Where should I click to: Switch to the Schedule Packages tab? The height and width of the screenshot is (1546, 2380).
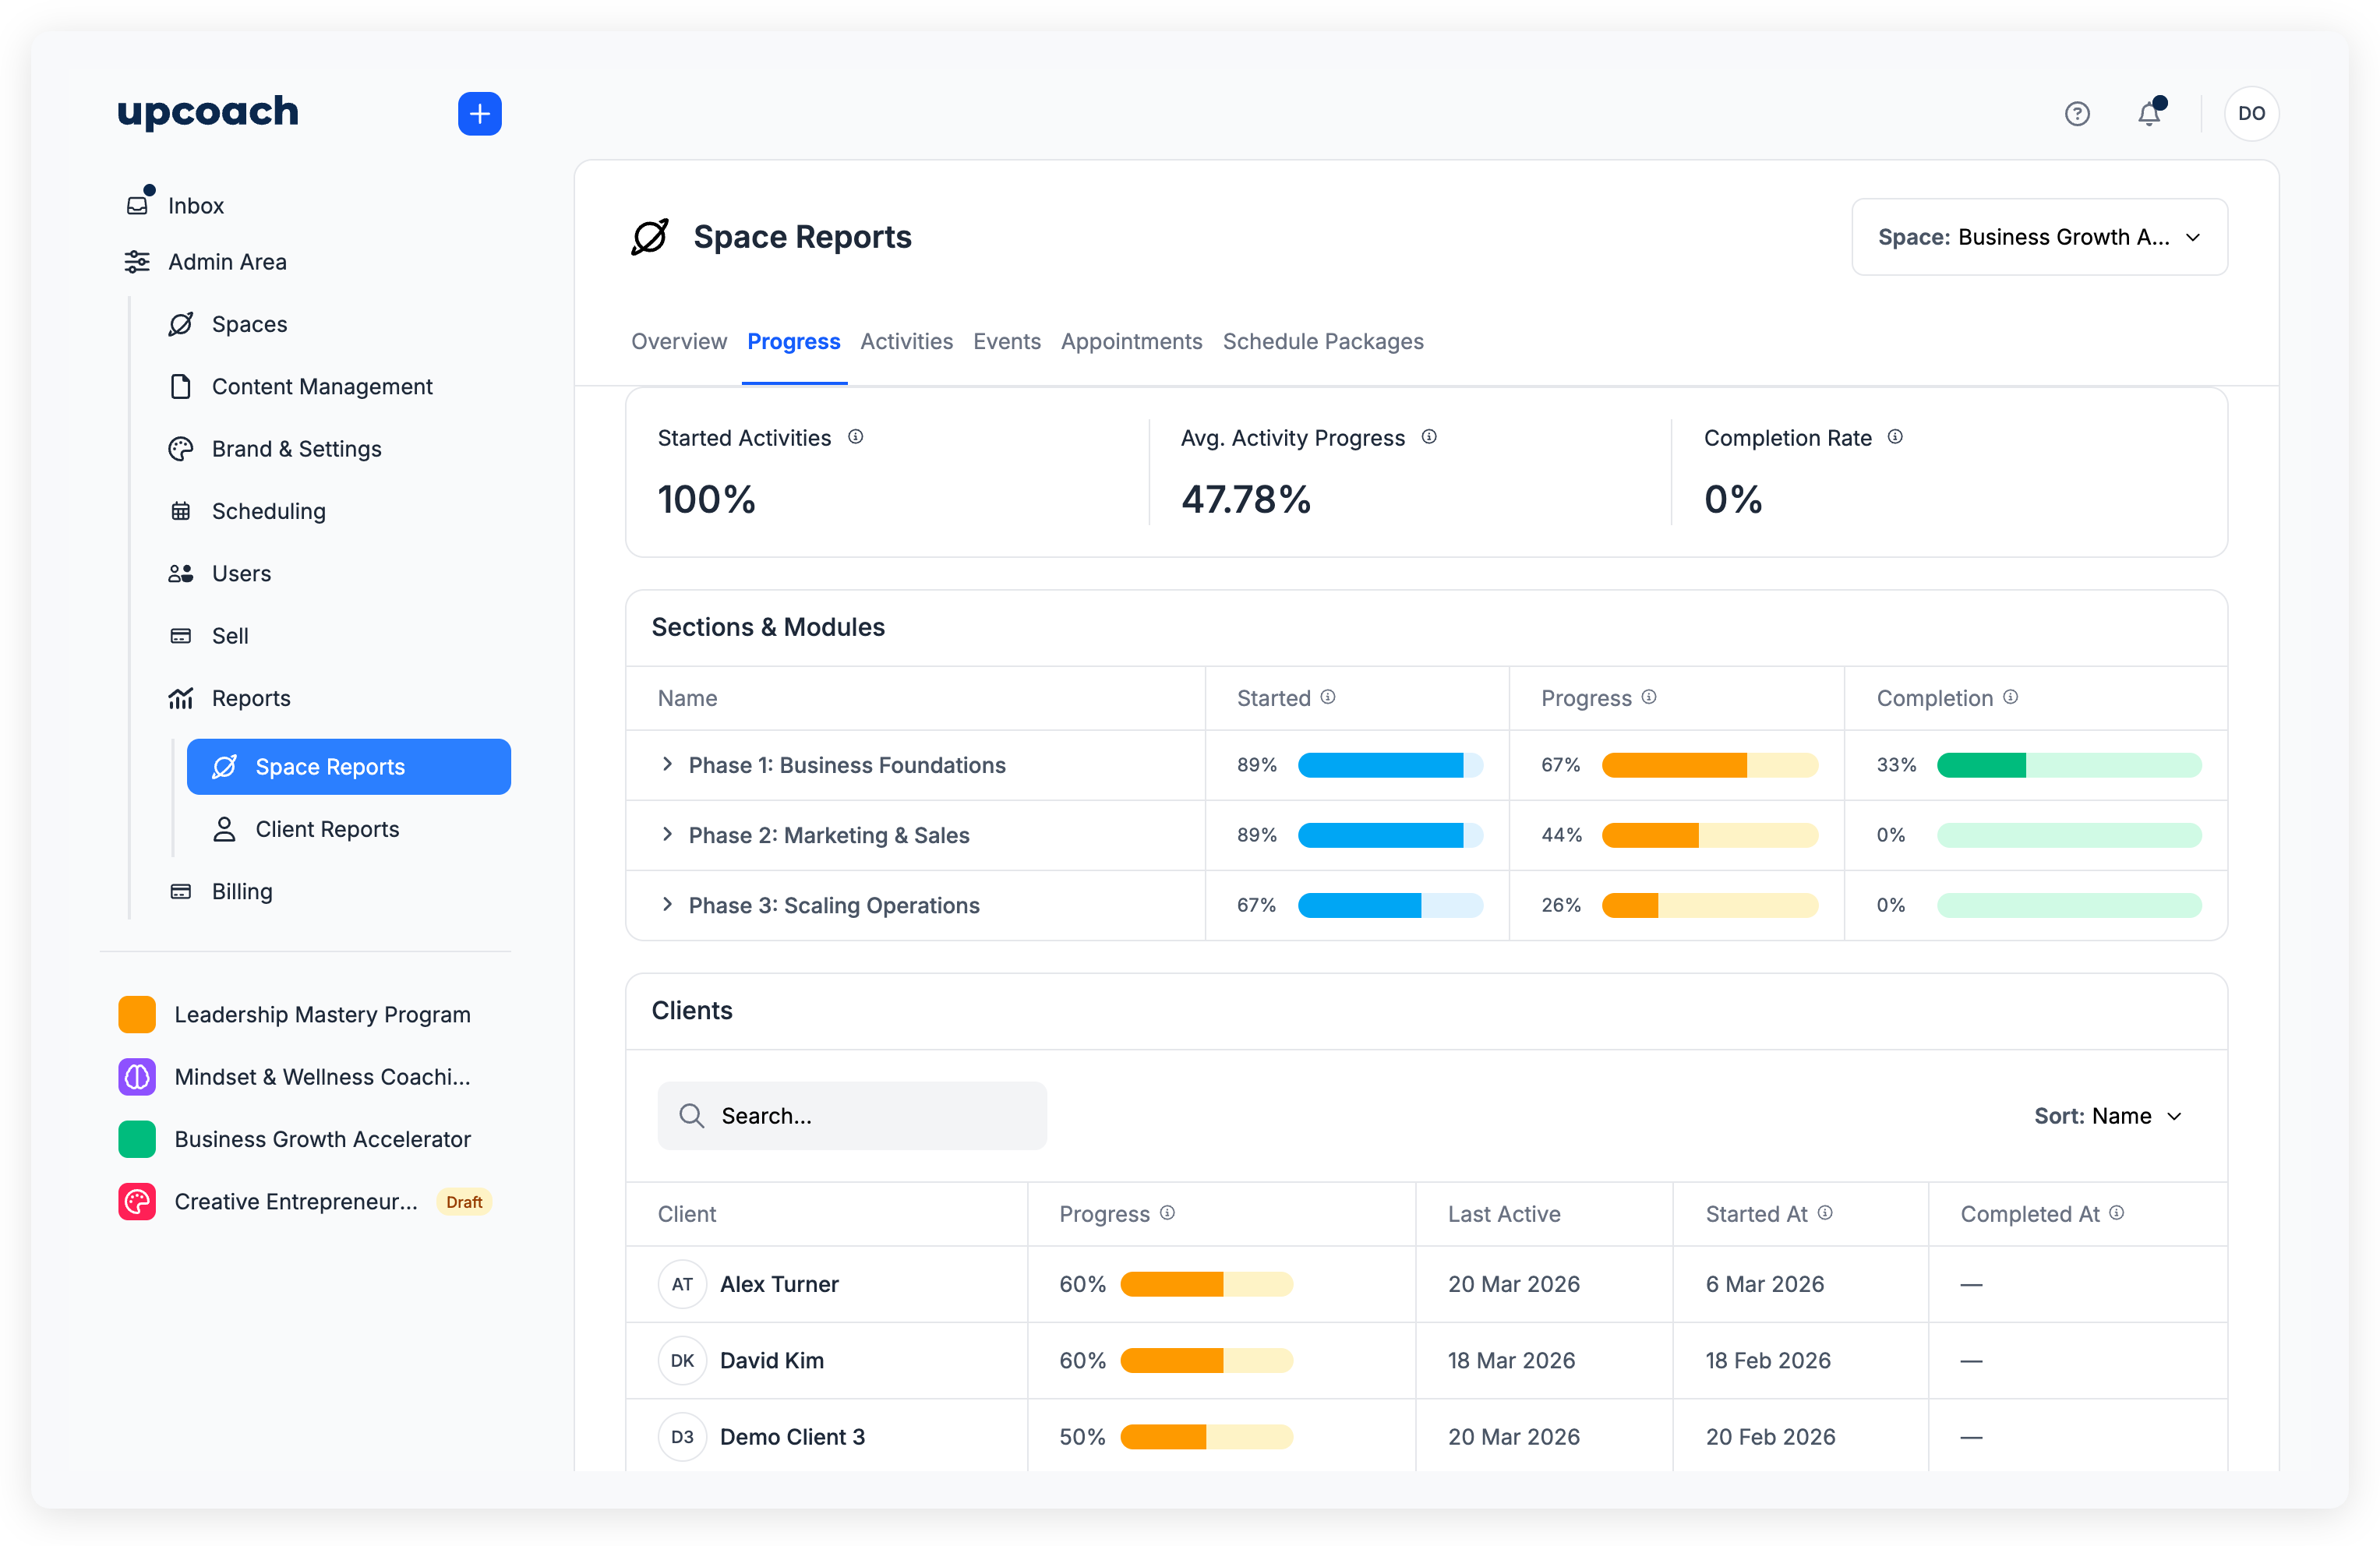(x=1322, y=341)
